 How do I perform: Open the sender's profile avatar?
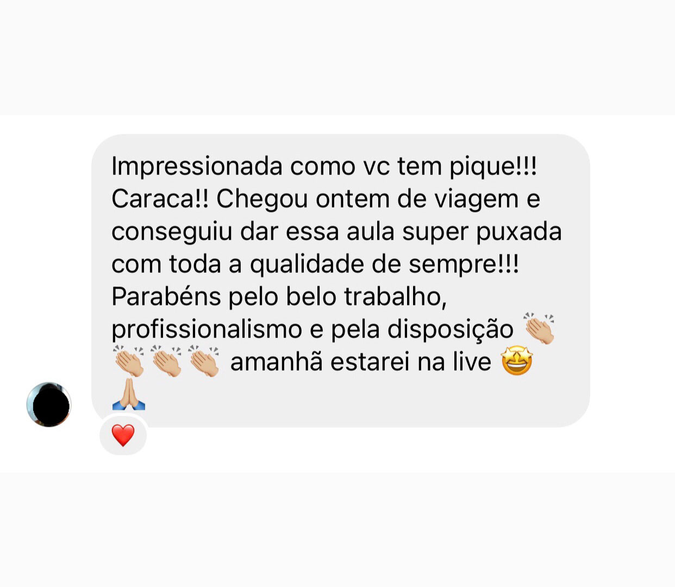(x=49, y=404)
